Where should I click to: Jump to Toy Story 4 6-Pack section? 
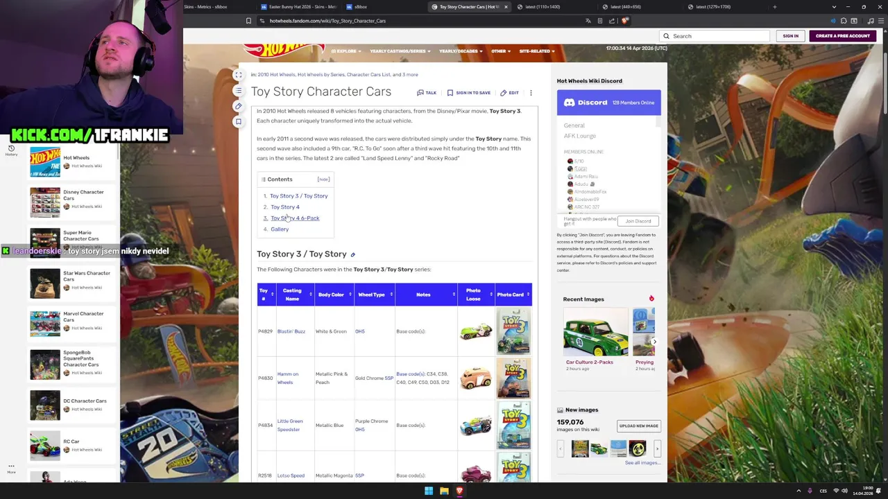pyautogui.click(x=295, y=218)
